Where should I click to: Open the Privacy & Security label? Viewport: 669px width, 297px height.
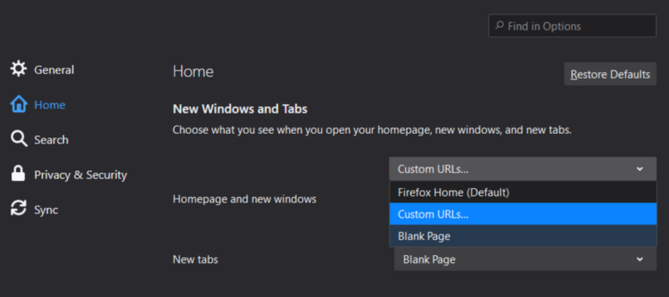81,174
